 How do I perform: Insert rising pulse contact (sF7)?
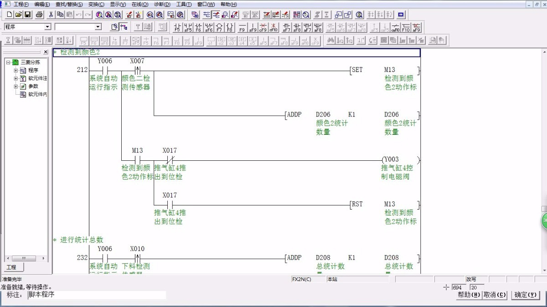click(x=287, y=27)
